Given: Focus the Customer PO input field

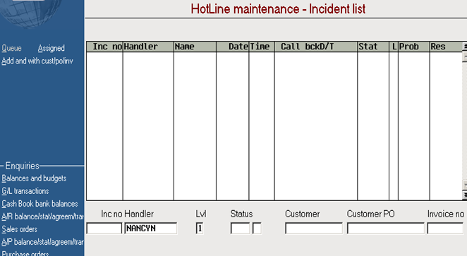Looking at the screenshot, I should tap(386, 228).
